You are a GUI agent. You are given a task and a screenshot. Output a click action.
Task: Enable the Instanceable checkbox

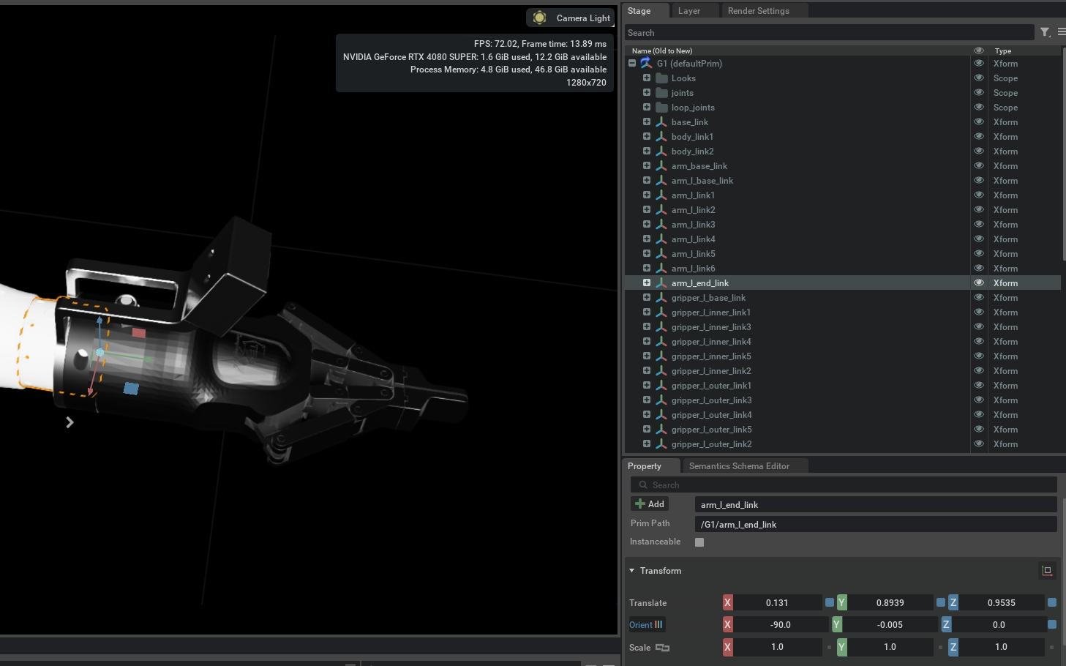699,542
